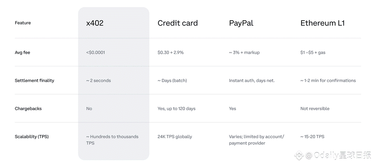374x164 pixels.
Task: Select the Settlement finality row label
Action: click(x=34, y=80)
